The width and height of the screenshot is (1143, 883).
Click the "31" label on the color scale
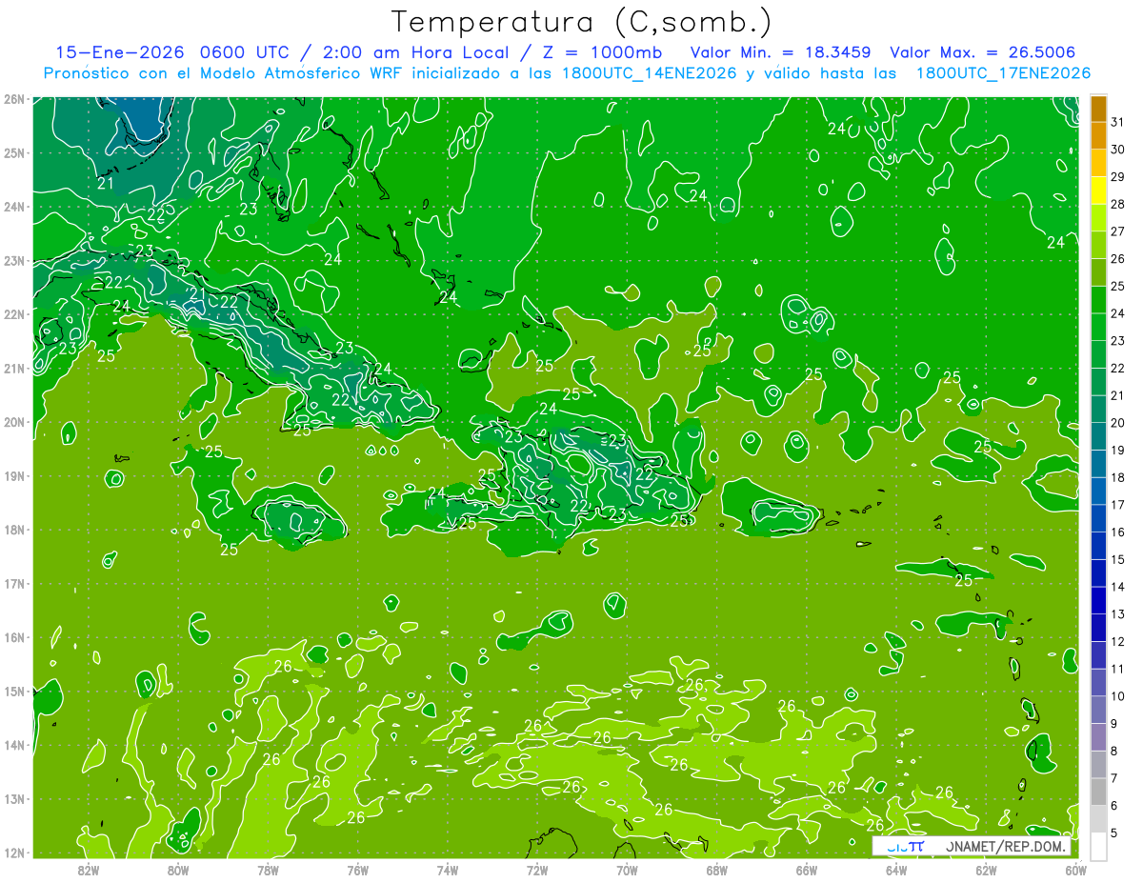point(1118,122)
